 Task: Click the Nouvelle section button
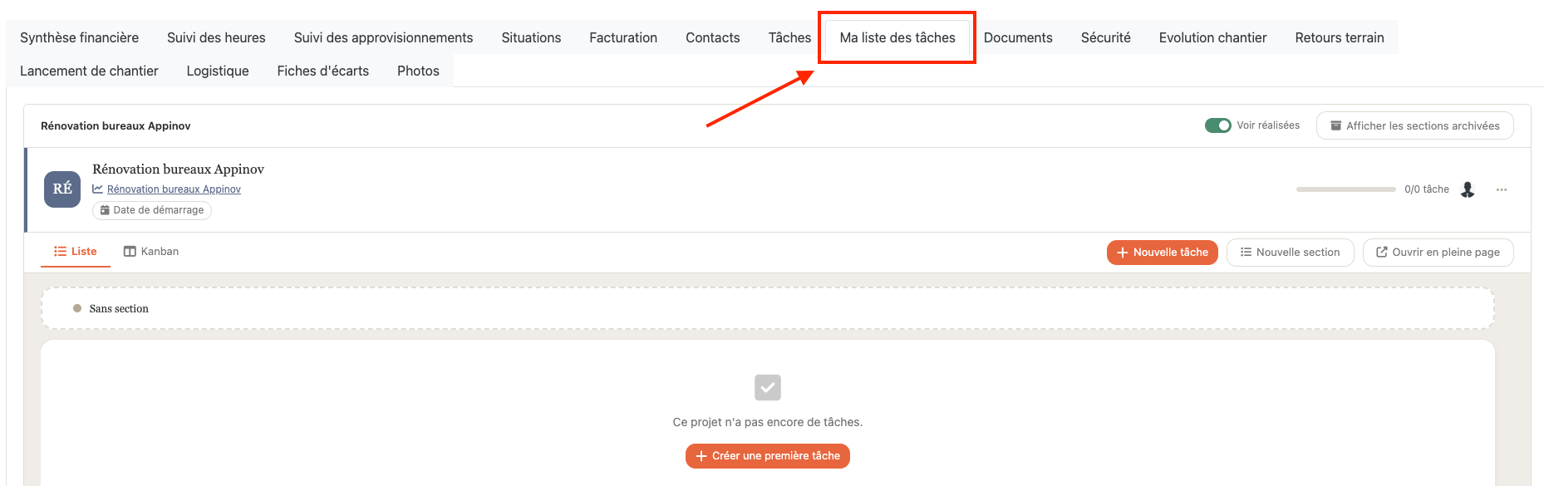[1291, 253]
